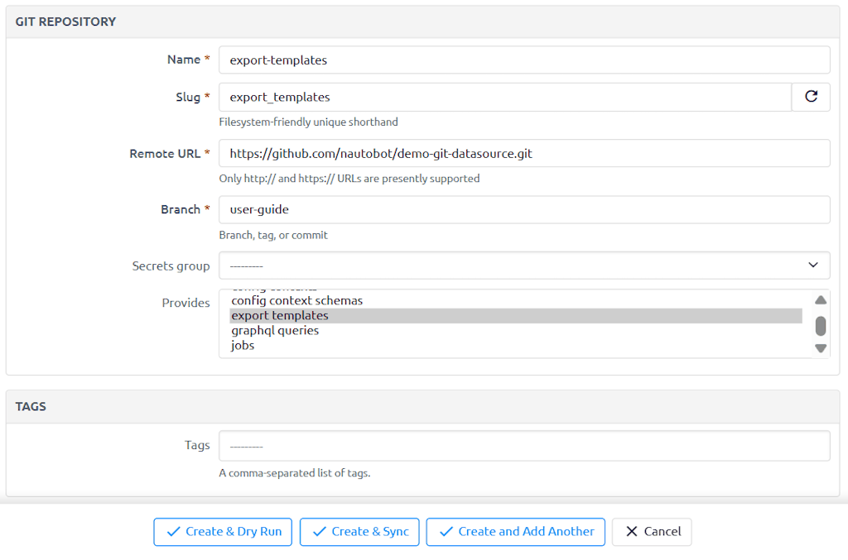Click the Secrets group chevron arrow
848x560 pixels.
812,266
